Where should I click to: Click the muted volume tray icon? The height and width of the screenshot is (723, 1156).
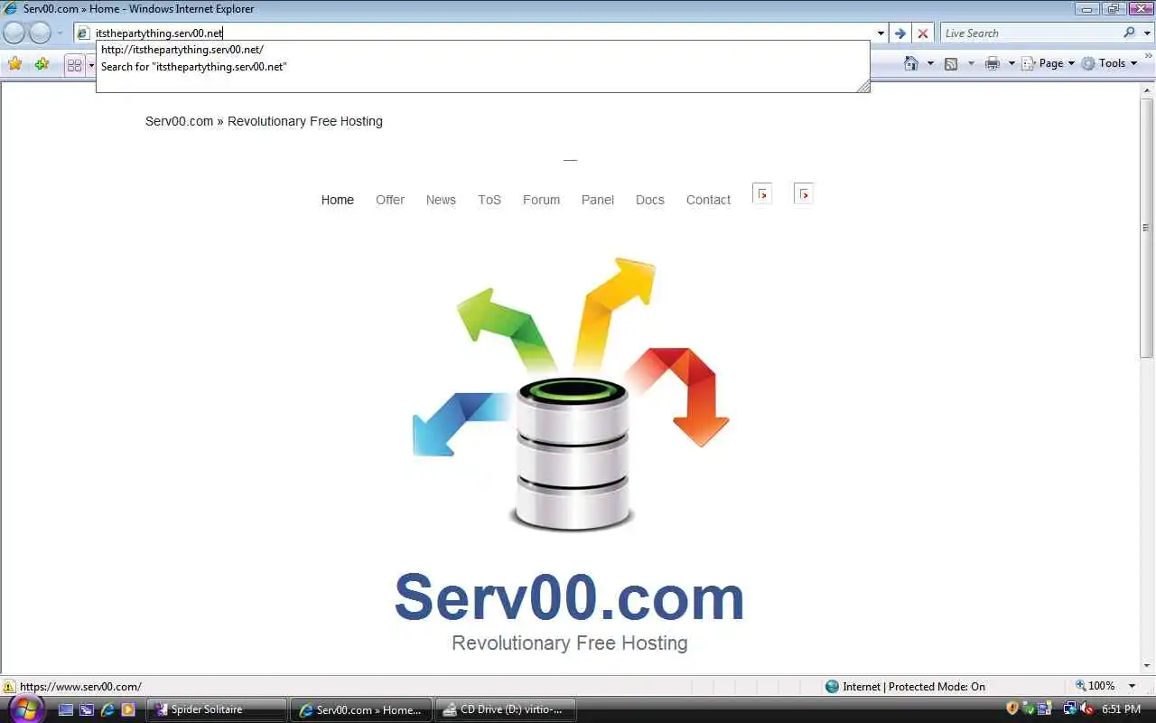[1086, 709]
